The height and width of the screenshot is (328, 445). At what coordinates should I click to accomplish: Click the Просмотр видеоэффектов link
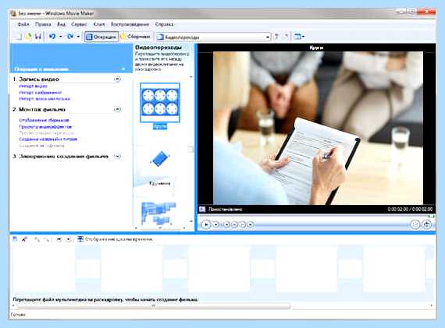tap(45, 127)
